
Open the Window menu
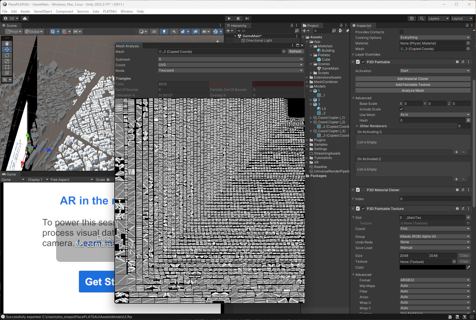(126, 11)
